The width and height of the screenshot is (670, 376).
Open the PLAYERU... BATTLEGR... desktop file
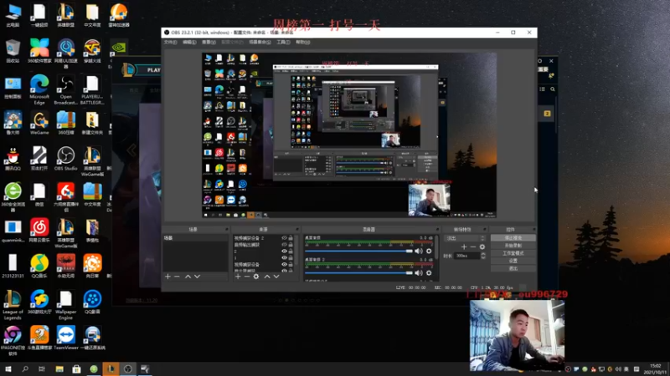pyautogui.click(x=92, y=90)
